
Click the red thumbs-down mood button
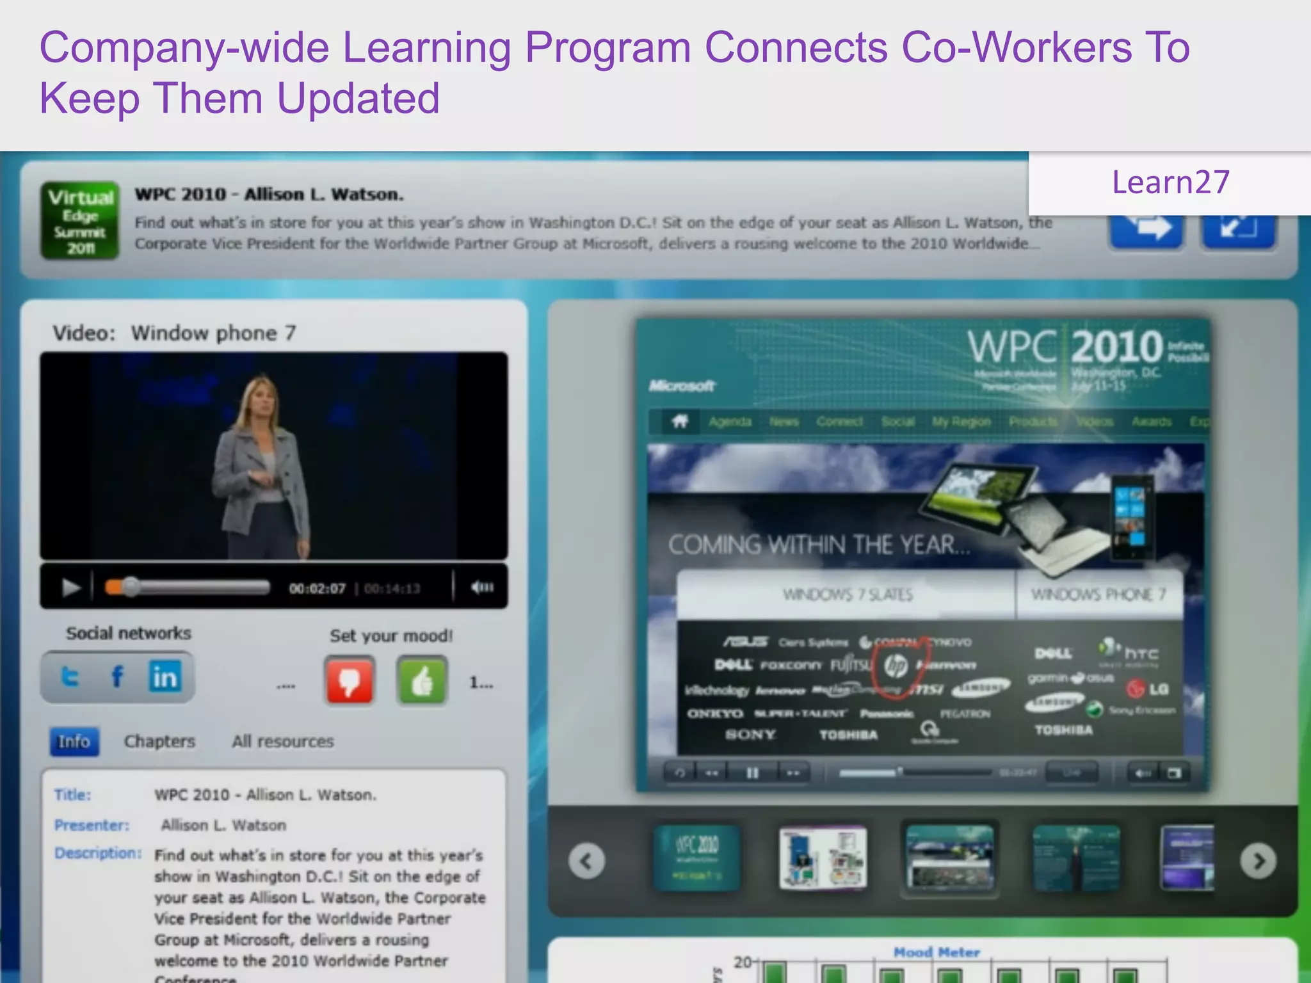click(350, 680)
